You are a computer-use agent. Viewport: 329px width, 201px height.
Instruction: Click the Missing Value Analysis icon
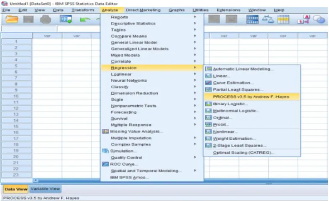(x=105, y=131)
